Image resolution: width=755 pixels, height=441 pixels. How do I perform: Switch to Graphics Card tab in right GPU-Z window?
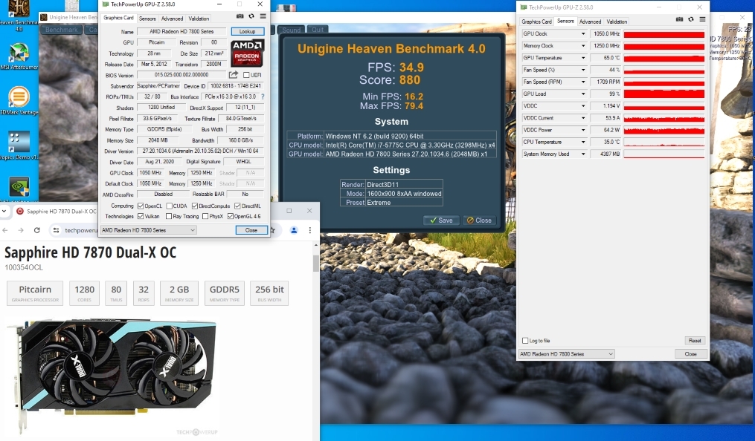click(x=536, y=22)
